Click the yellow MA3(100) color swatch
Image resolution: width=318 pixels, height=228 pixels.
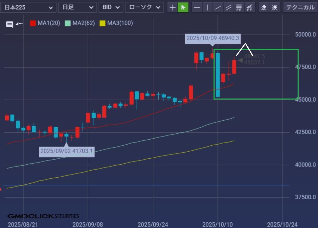pyautogui.click(x=102, y=23)
